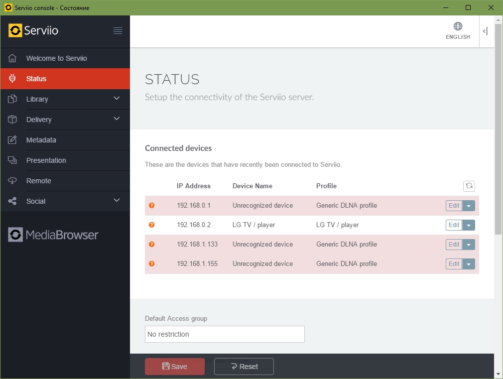503x379 pixels.
Task: Edit the LG TV / player device
Action: 454,225
